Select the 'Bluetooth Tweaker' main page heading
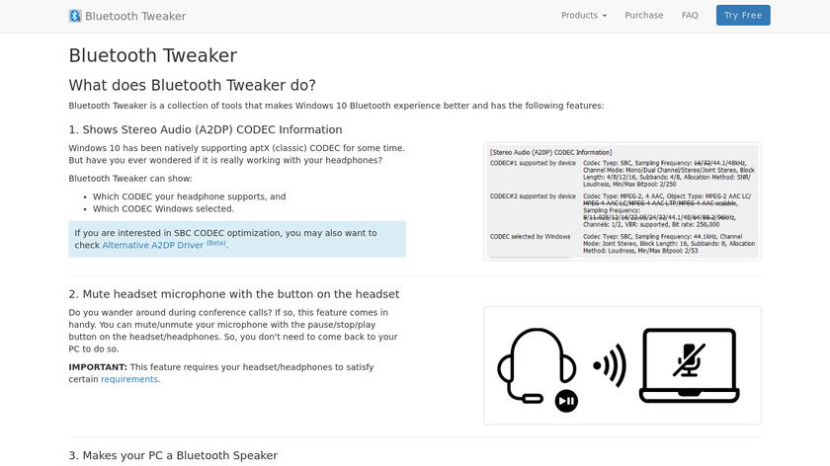Screen dimensions: 830x466 click(x=153, y=55)
